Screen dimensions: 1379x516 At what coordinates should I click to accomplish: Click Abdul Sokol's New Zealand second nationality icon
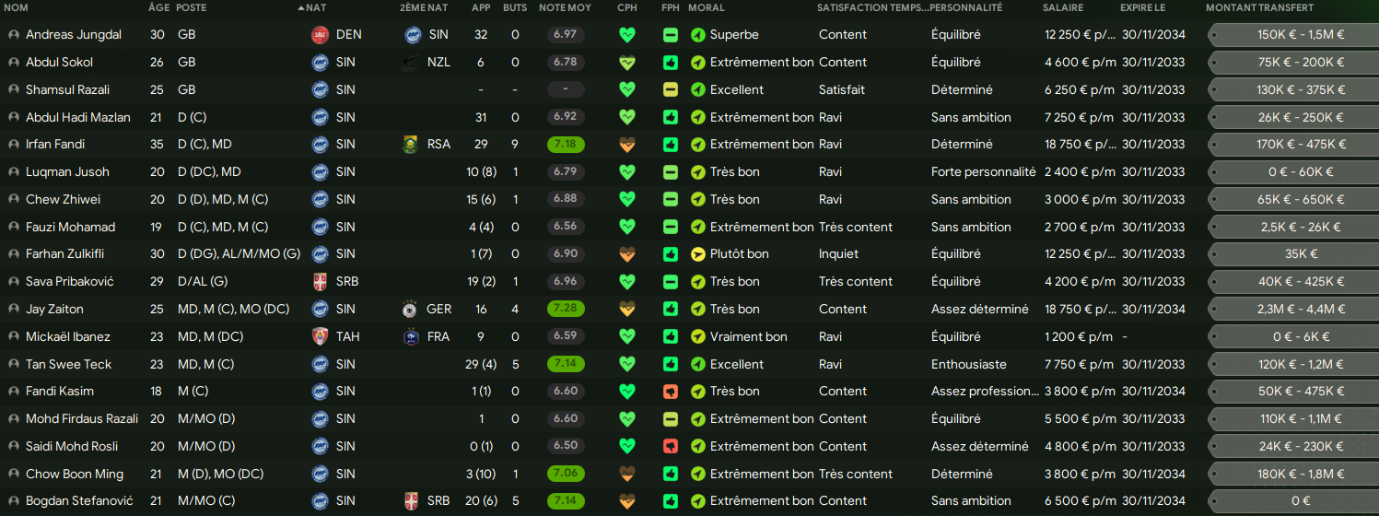point(412,63)
